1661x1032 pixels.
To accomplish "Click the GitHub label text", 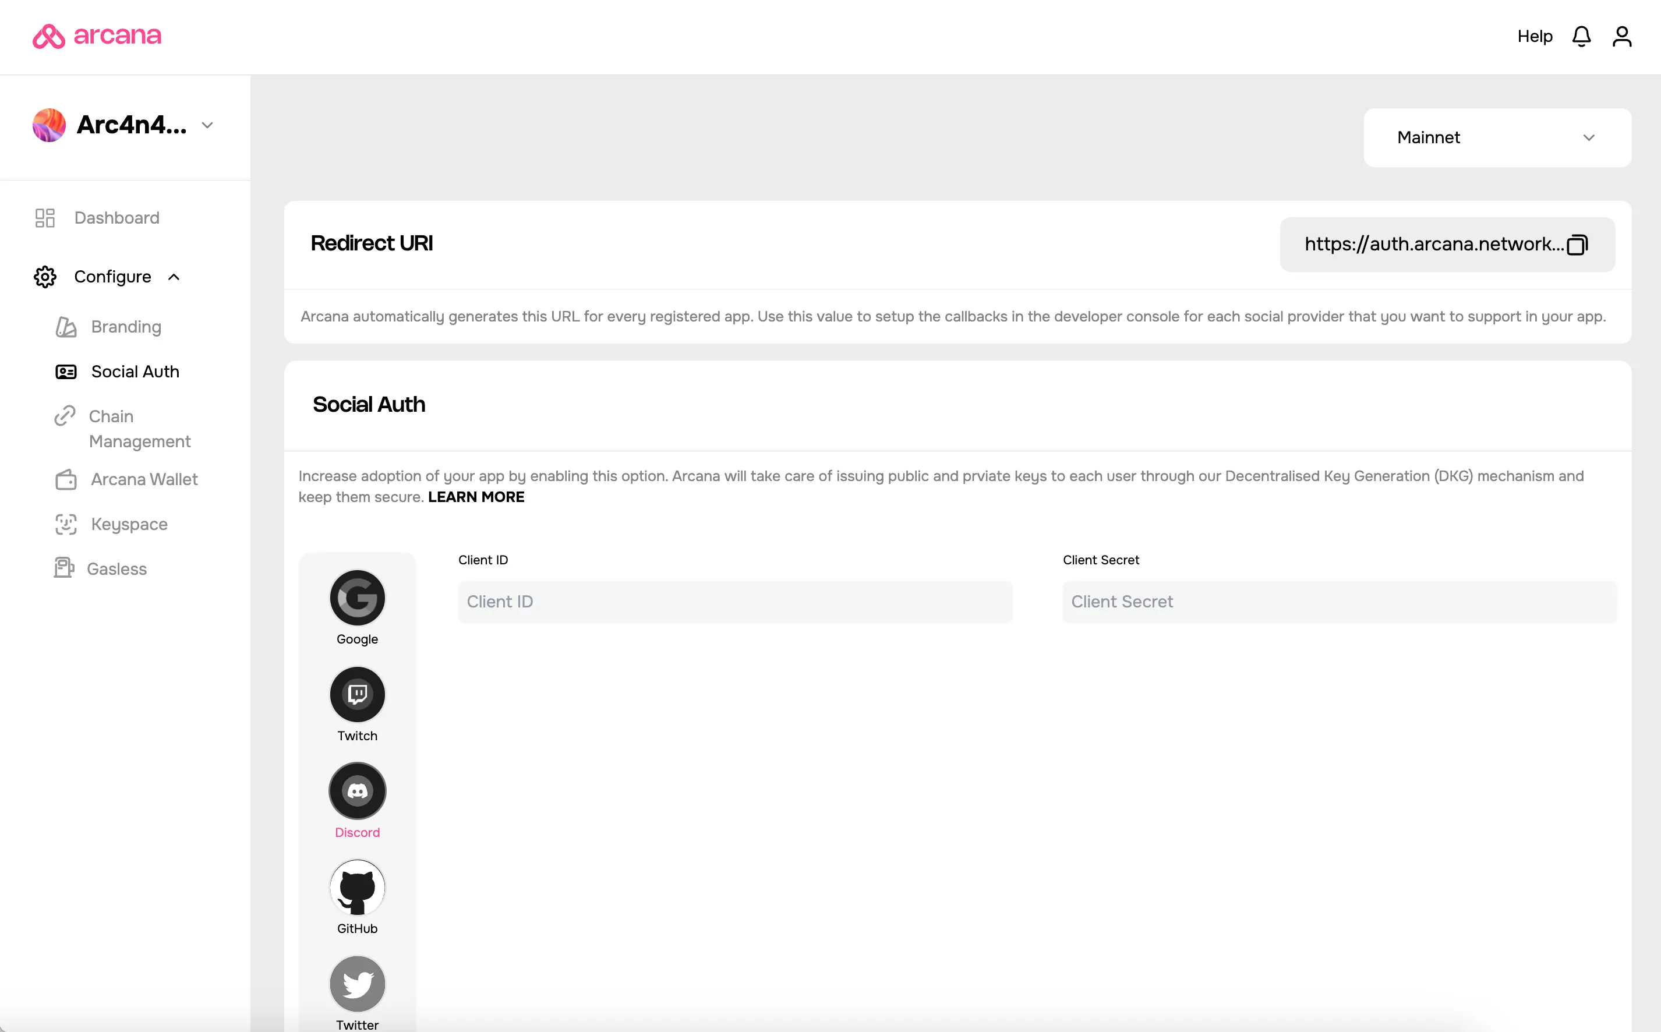I will 358,929.
